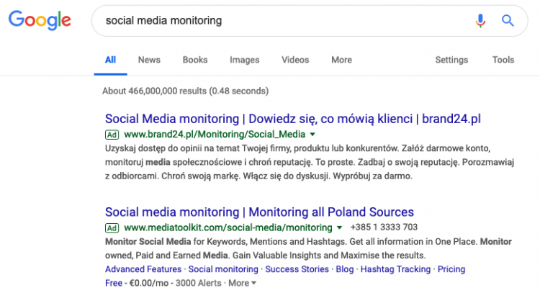Start voice search with microphone icon

(480, 21)
